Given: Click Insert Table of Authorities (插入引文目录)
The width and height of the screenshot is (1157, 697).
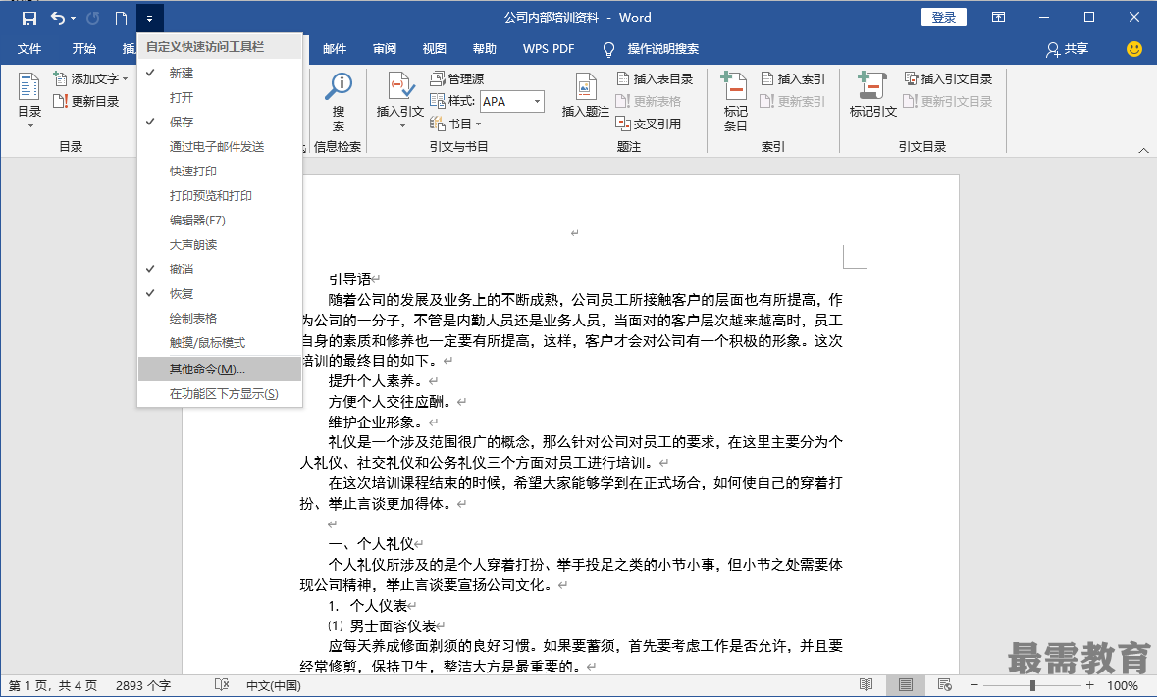Looking at the screenshot, I should pos(949,78).
